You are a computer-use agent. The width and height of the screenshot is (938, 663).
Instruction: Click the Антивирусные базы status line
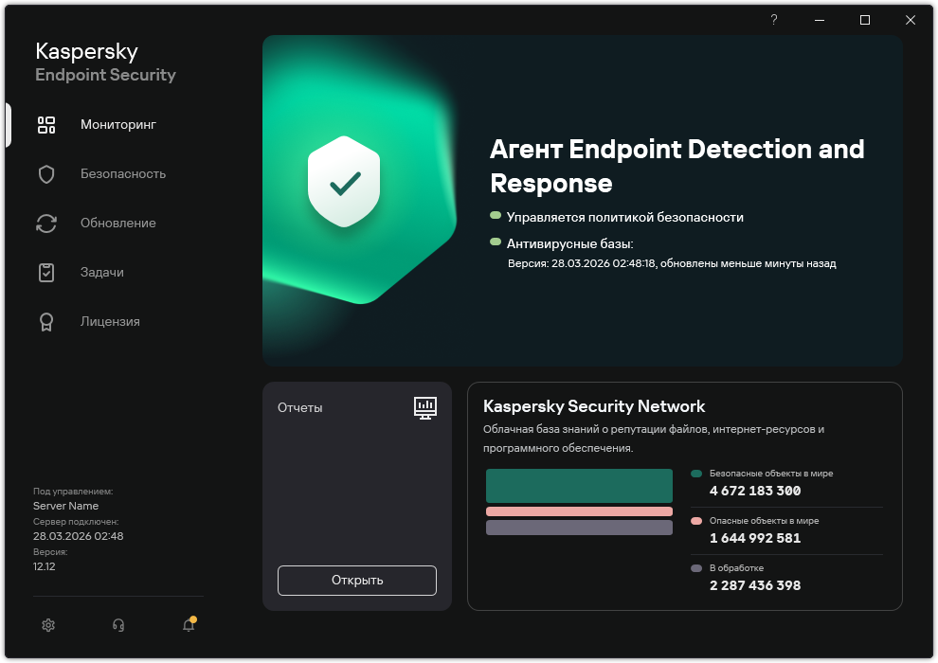[x=570, y=244]
